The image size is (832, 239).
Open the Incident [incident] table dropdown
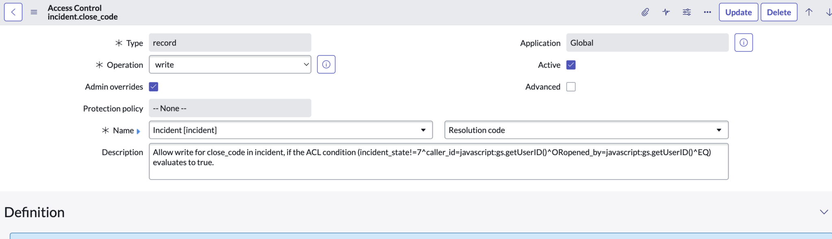tap(291, 130)
